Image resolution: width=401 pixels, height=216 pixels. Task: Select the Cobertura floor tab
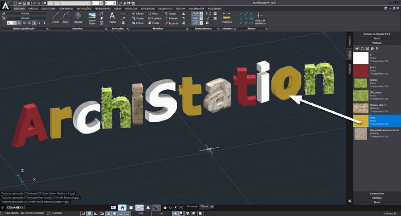point(192,206)
